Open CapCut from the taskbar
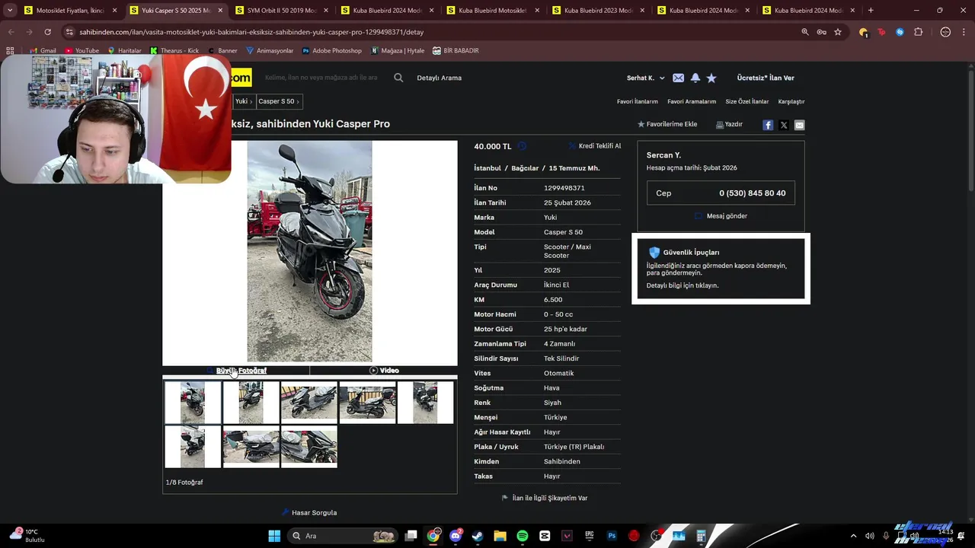975x548 pixels. [x=545, y=536]
